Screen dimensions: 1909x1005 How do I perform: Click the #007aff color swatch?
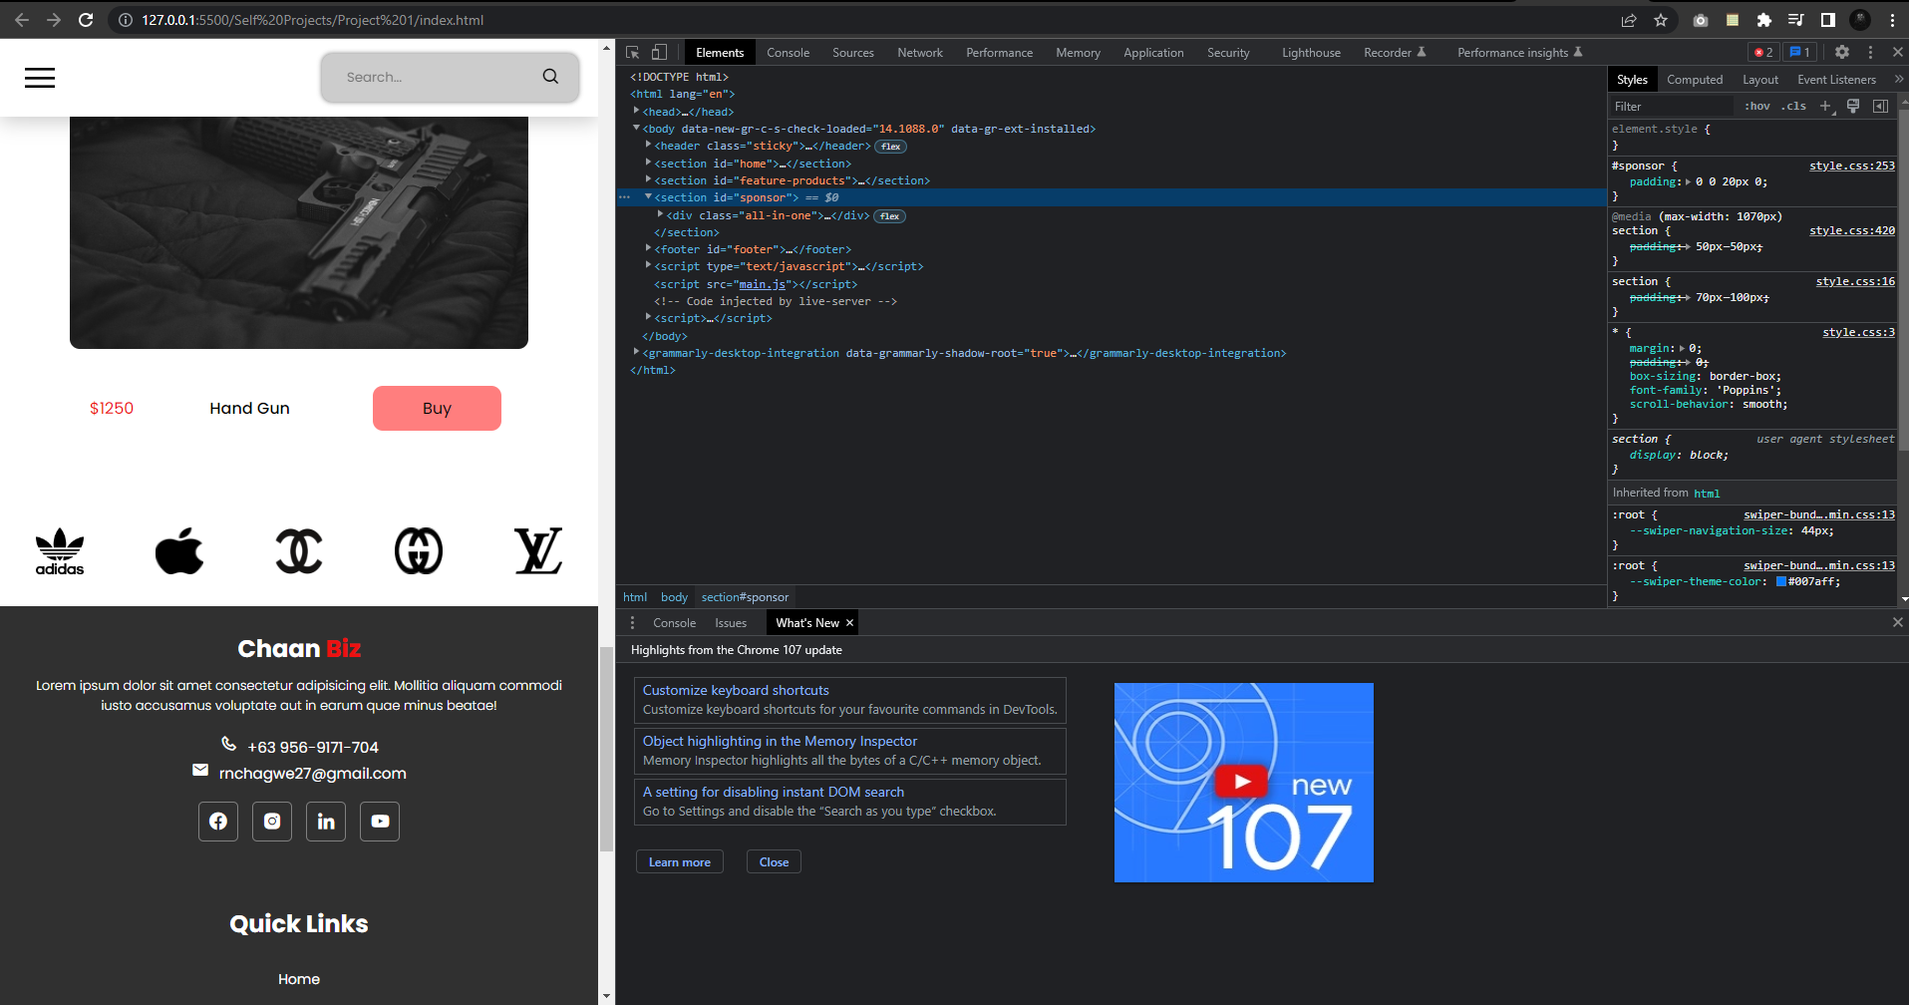tap(1781, 581)
